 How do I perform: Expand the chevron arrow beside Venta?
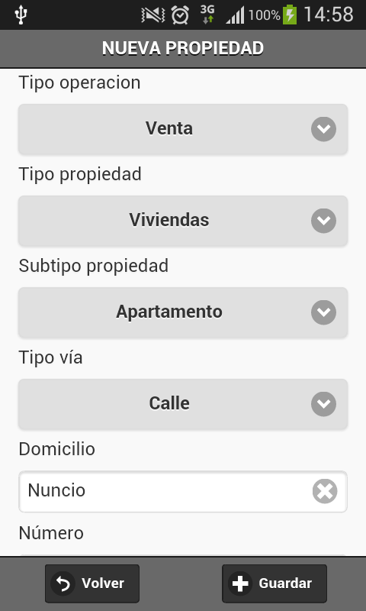[323, 129]
